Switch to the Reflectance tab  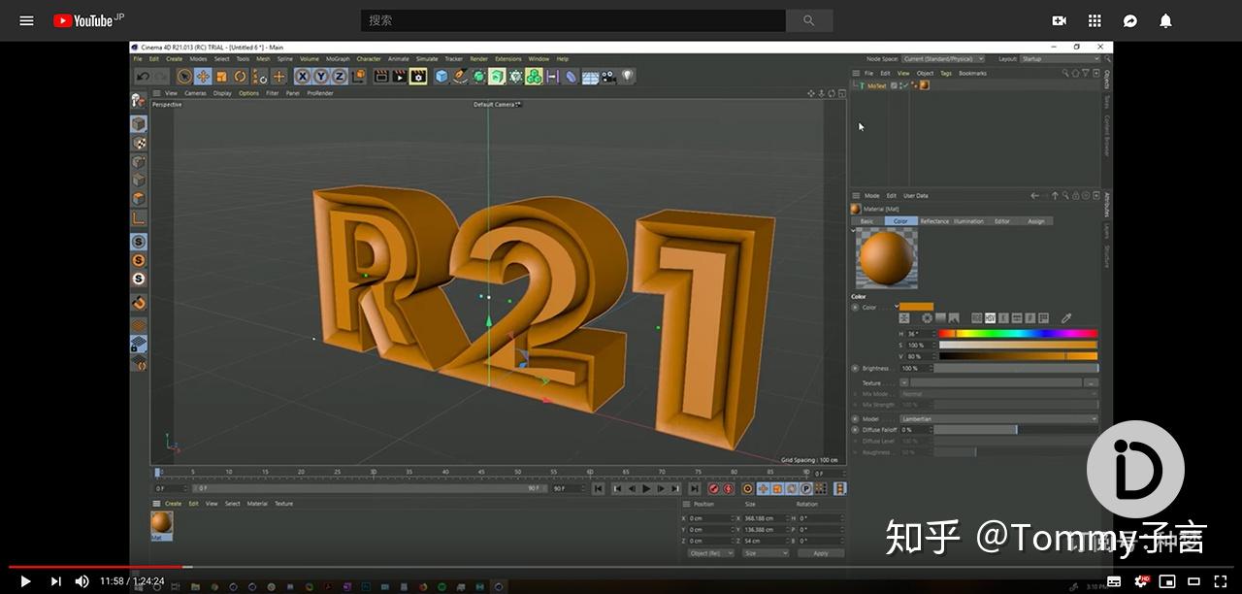pos(936,220)
